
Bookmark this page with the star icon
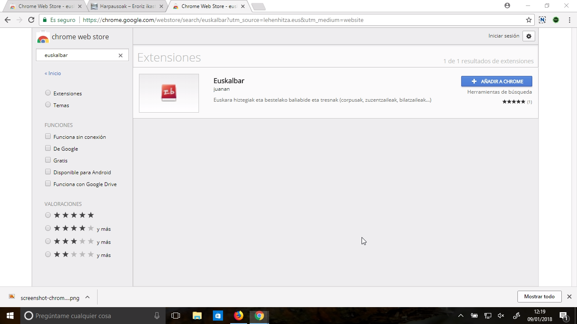point(528,20)
